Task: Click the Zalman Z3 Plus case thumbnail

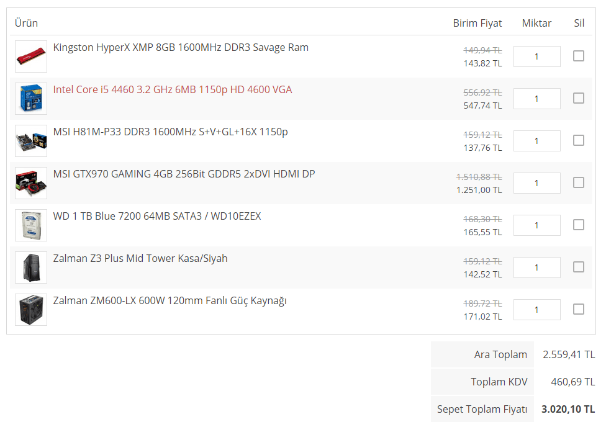Action: 31,267
